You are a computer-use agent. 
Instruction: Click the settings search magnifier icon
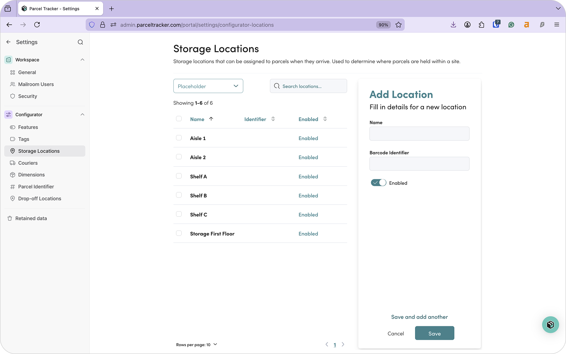(80, 42)
